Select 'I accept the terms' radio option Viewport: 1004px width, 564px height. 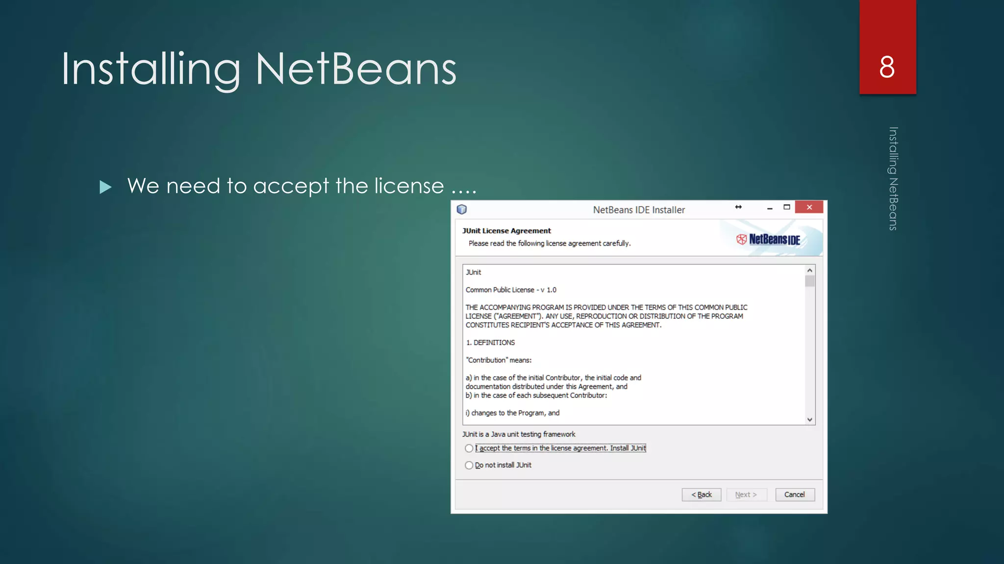tap(469, 448)
